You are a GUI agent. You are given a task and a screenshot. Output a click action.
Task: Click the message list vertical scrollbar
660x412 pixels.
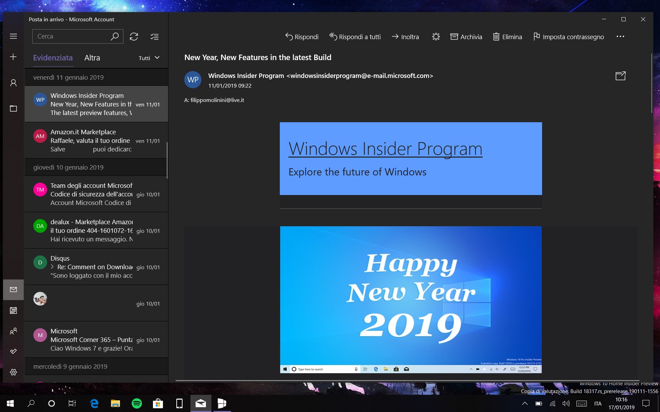tap(167, 160)
